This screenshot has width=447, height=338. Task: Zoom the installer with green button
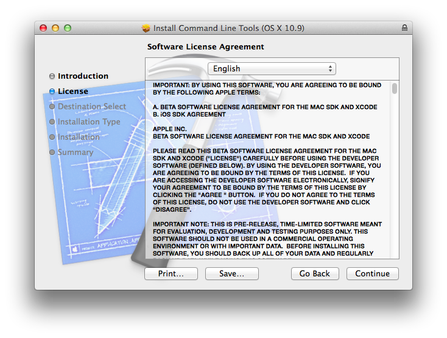coord(68,28)
